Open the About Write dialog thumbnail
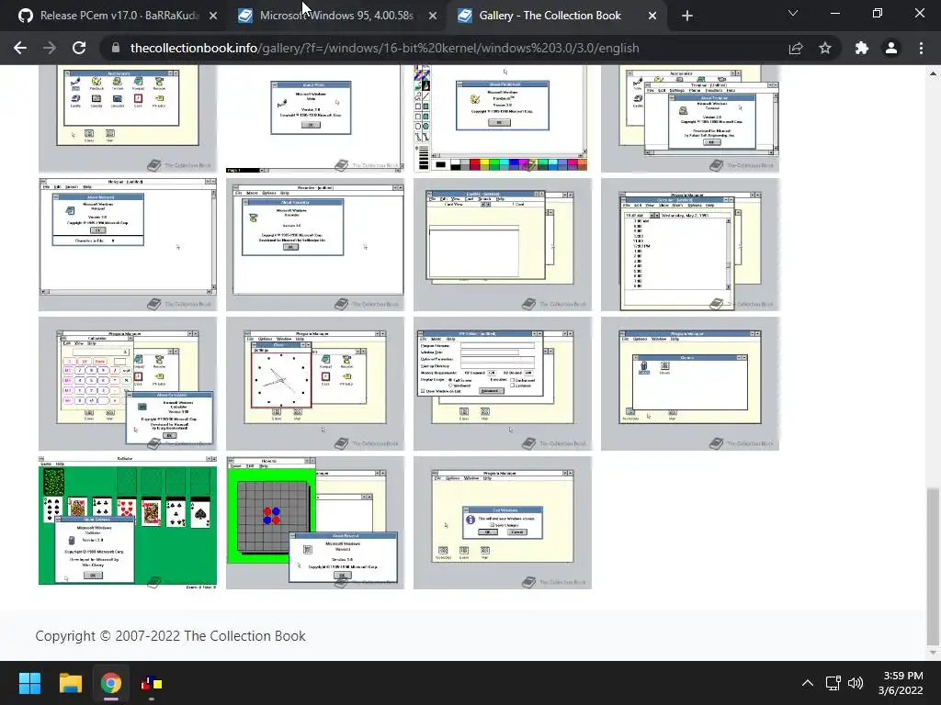 pyautogui.click(x=315, y=118)
